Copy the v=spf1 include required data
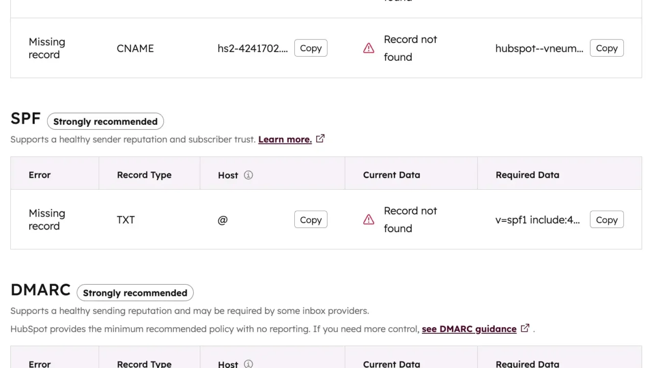The image size is (654, 368). (x=606, y=220)
